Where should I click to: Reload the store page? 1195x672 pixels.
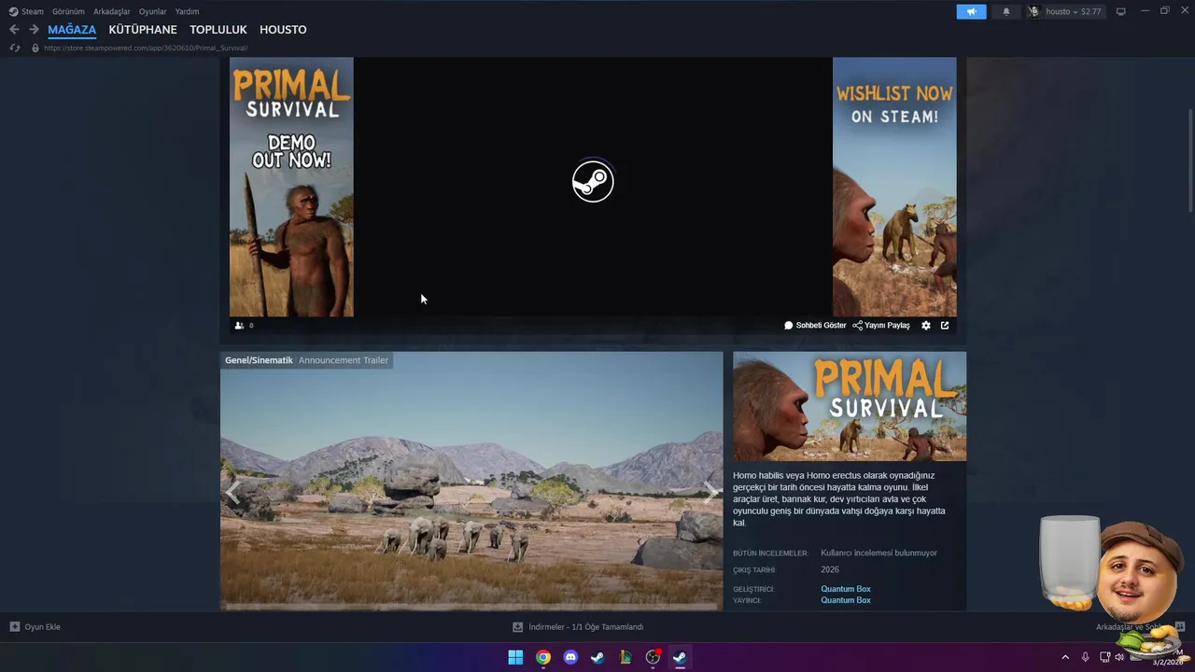(14, 48)
